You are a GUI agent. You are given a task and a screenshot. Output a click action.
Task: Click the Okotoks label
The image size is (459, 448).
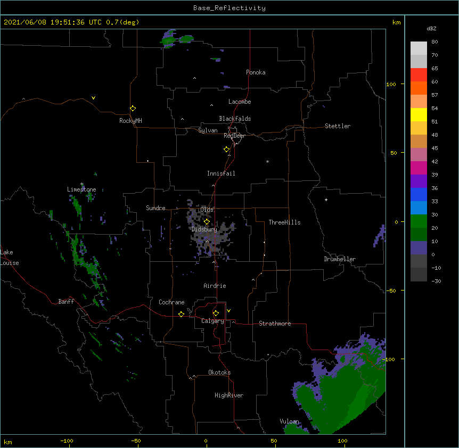(x=219, y=372)
